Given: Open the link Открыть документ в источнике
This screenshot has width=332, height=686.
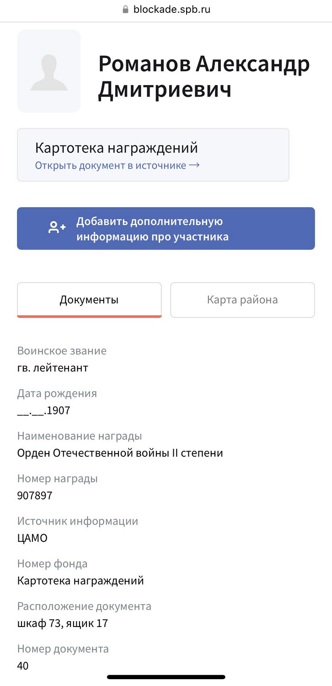Looking at the screenshot, I should (x=111, y=166).
